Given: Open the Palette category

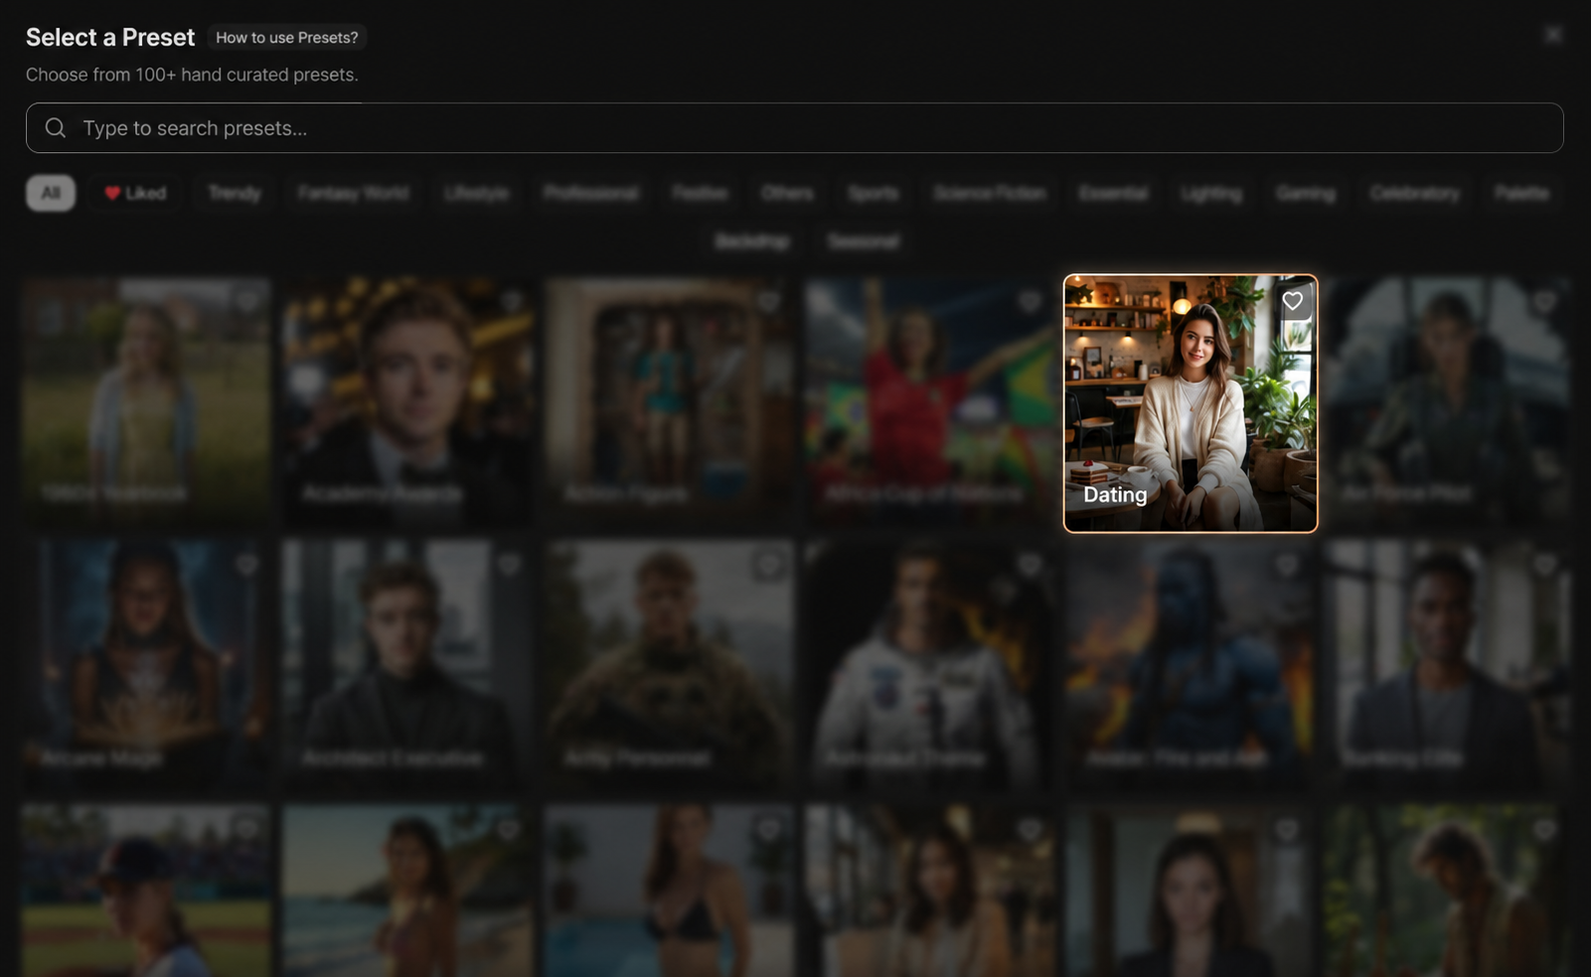Looking at the screenshot, I should click(1521, 193).
